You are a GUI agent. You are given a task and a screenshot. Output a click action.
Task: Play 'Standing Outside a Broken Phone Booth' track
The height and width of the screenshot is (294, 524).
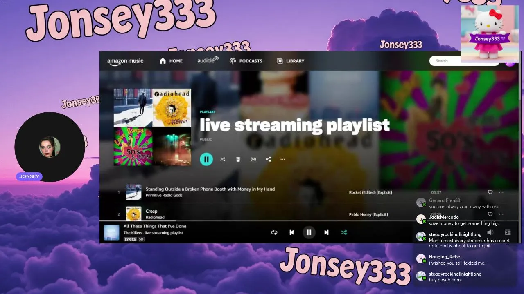pyautogui.click(x=210, y=189)
